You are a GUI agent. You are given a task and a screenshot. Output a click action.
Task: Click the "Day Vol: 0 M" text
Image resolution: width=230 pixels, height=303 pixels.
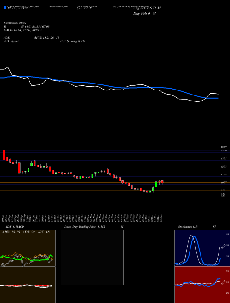coord(144,14)
